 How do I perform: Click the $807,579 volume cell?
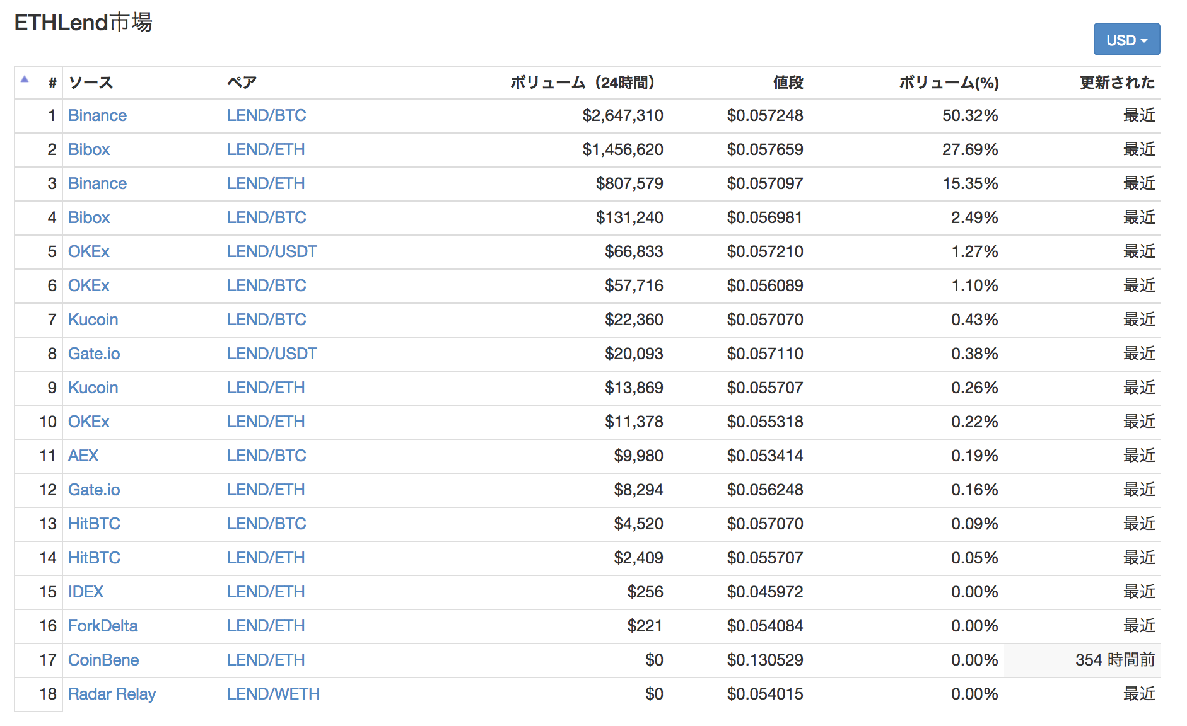pyautogui.click(x=629, y=183)
